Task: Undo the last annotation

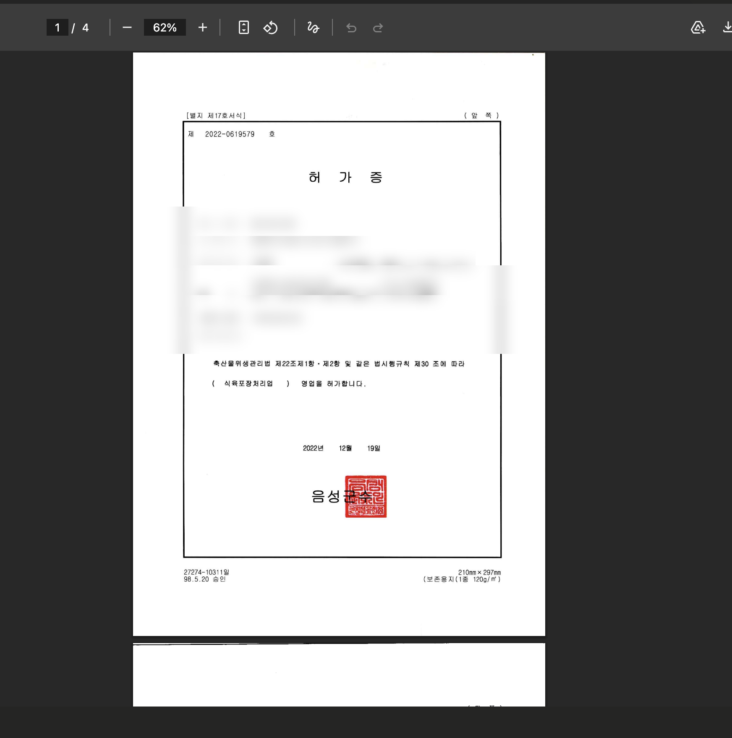Action: pyautogui.click(x=351, y=28)
